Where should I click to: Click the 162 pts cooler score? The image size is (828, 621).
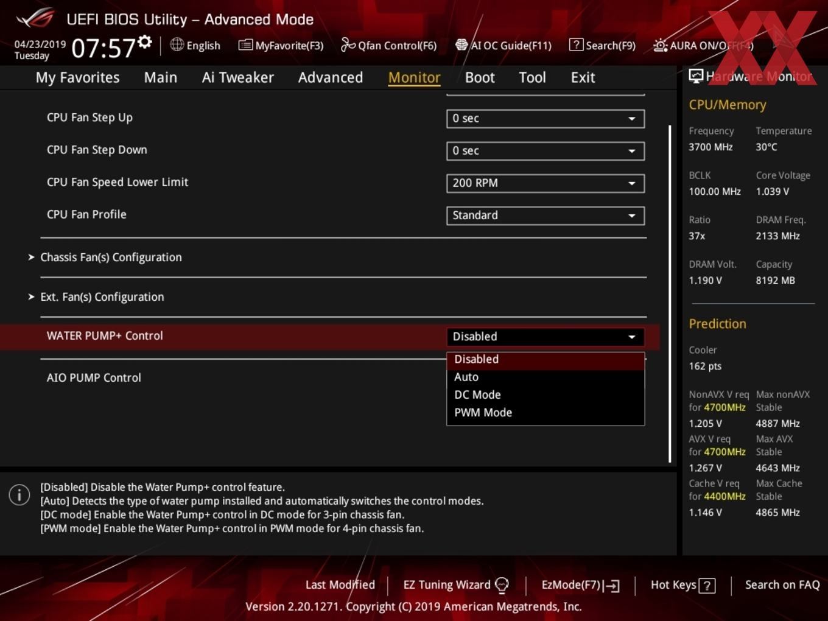(705, 366)
